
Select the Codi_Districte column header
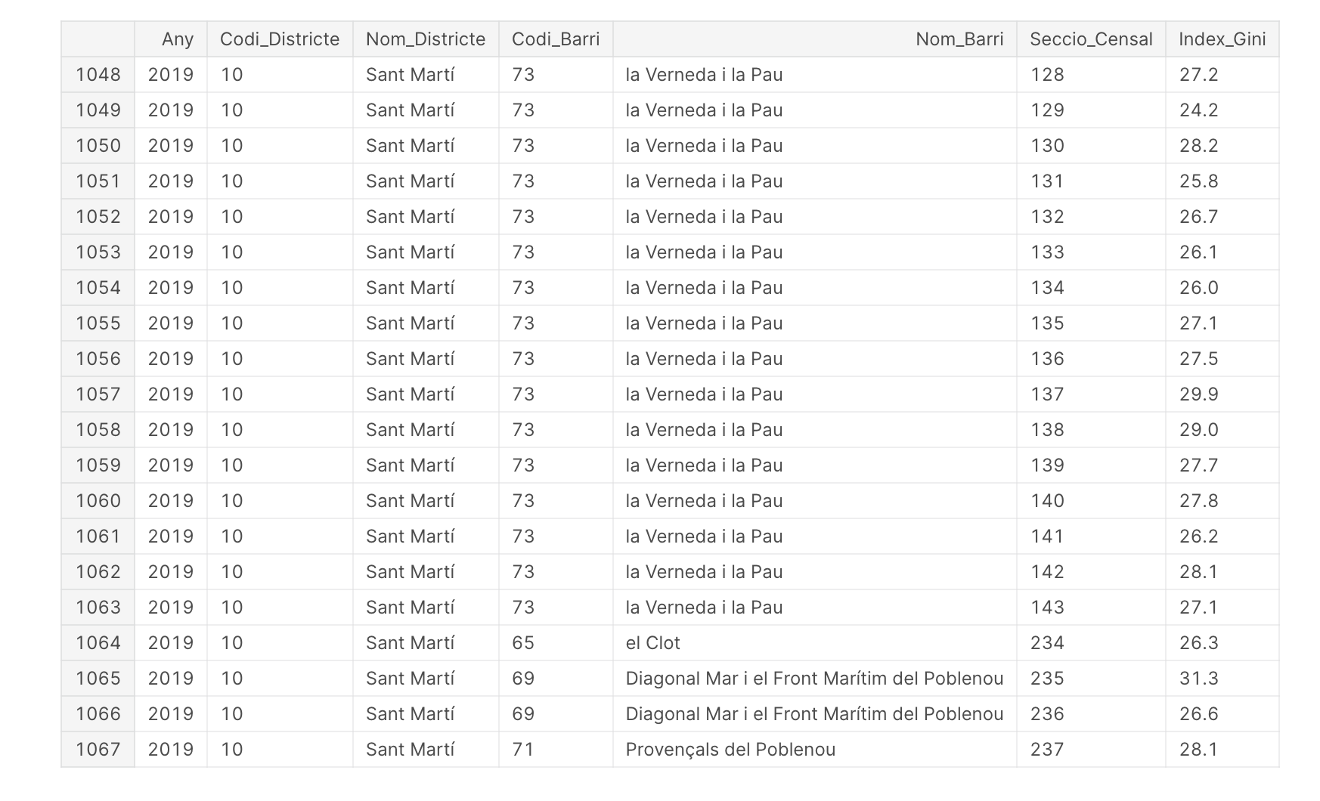[280, 39]
